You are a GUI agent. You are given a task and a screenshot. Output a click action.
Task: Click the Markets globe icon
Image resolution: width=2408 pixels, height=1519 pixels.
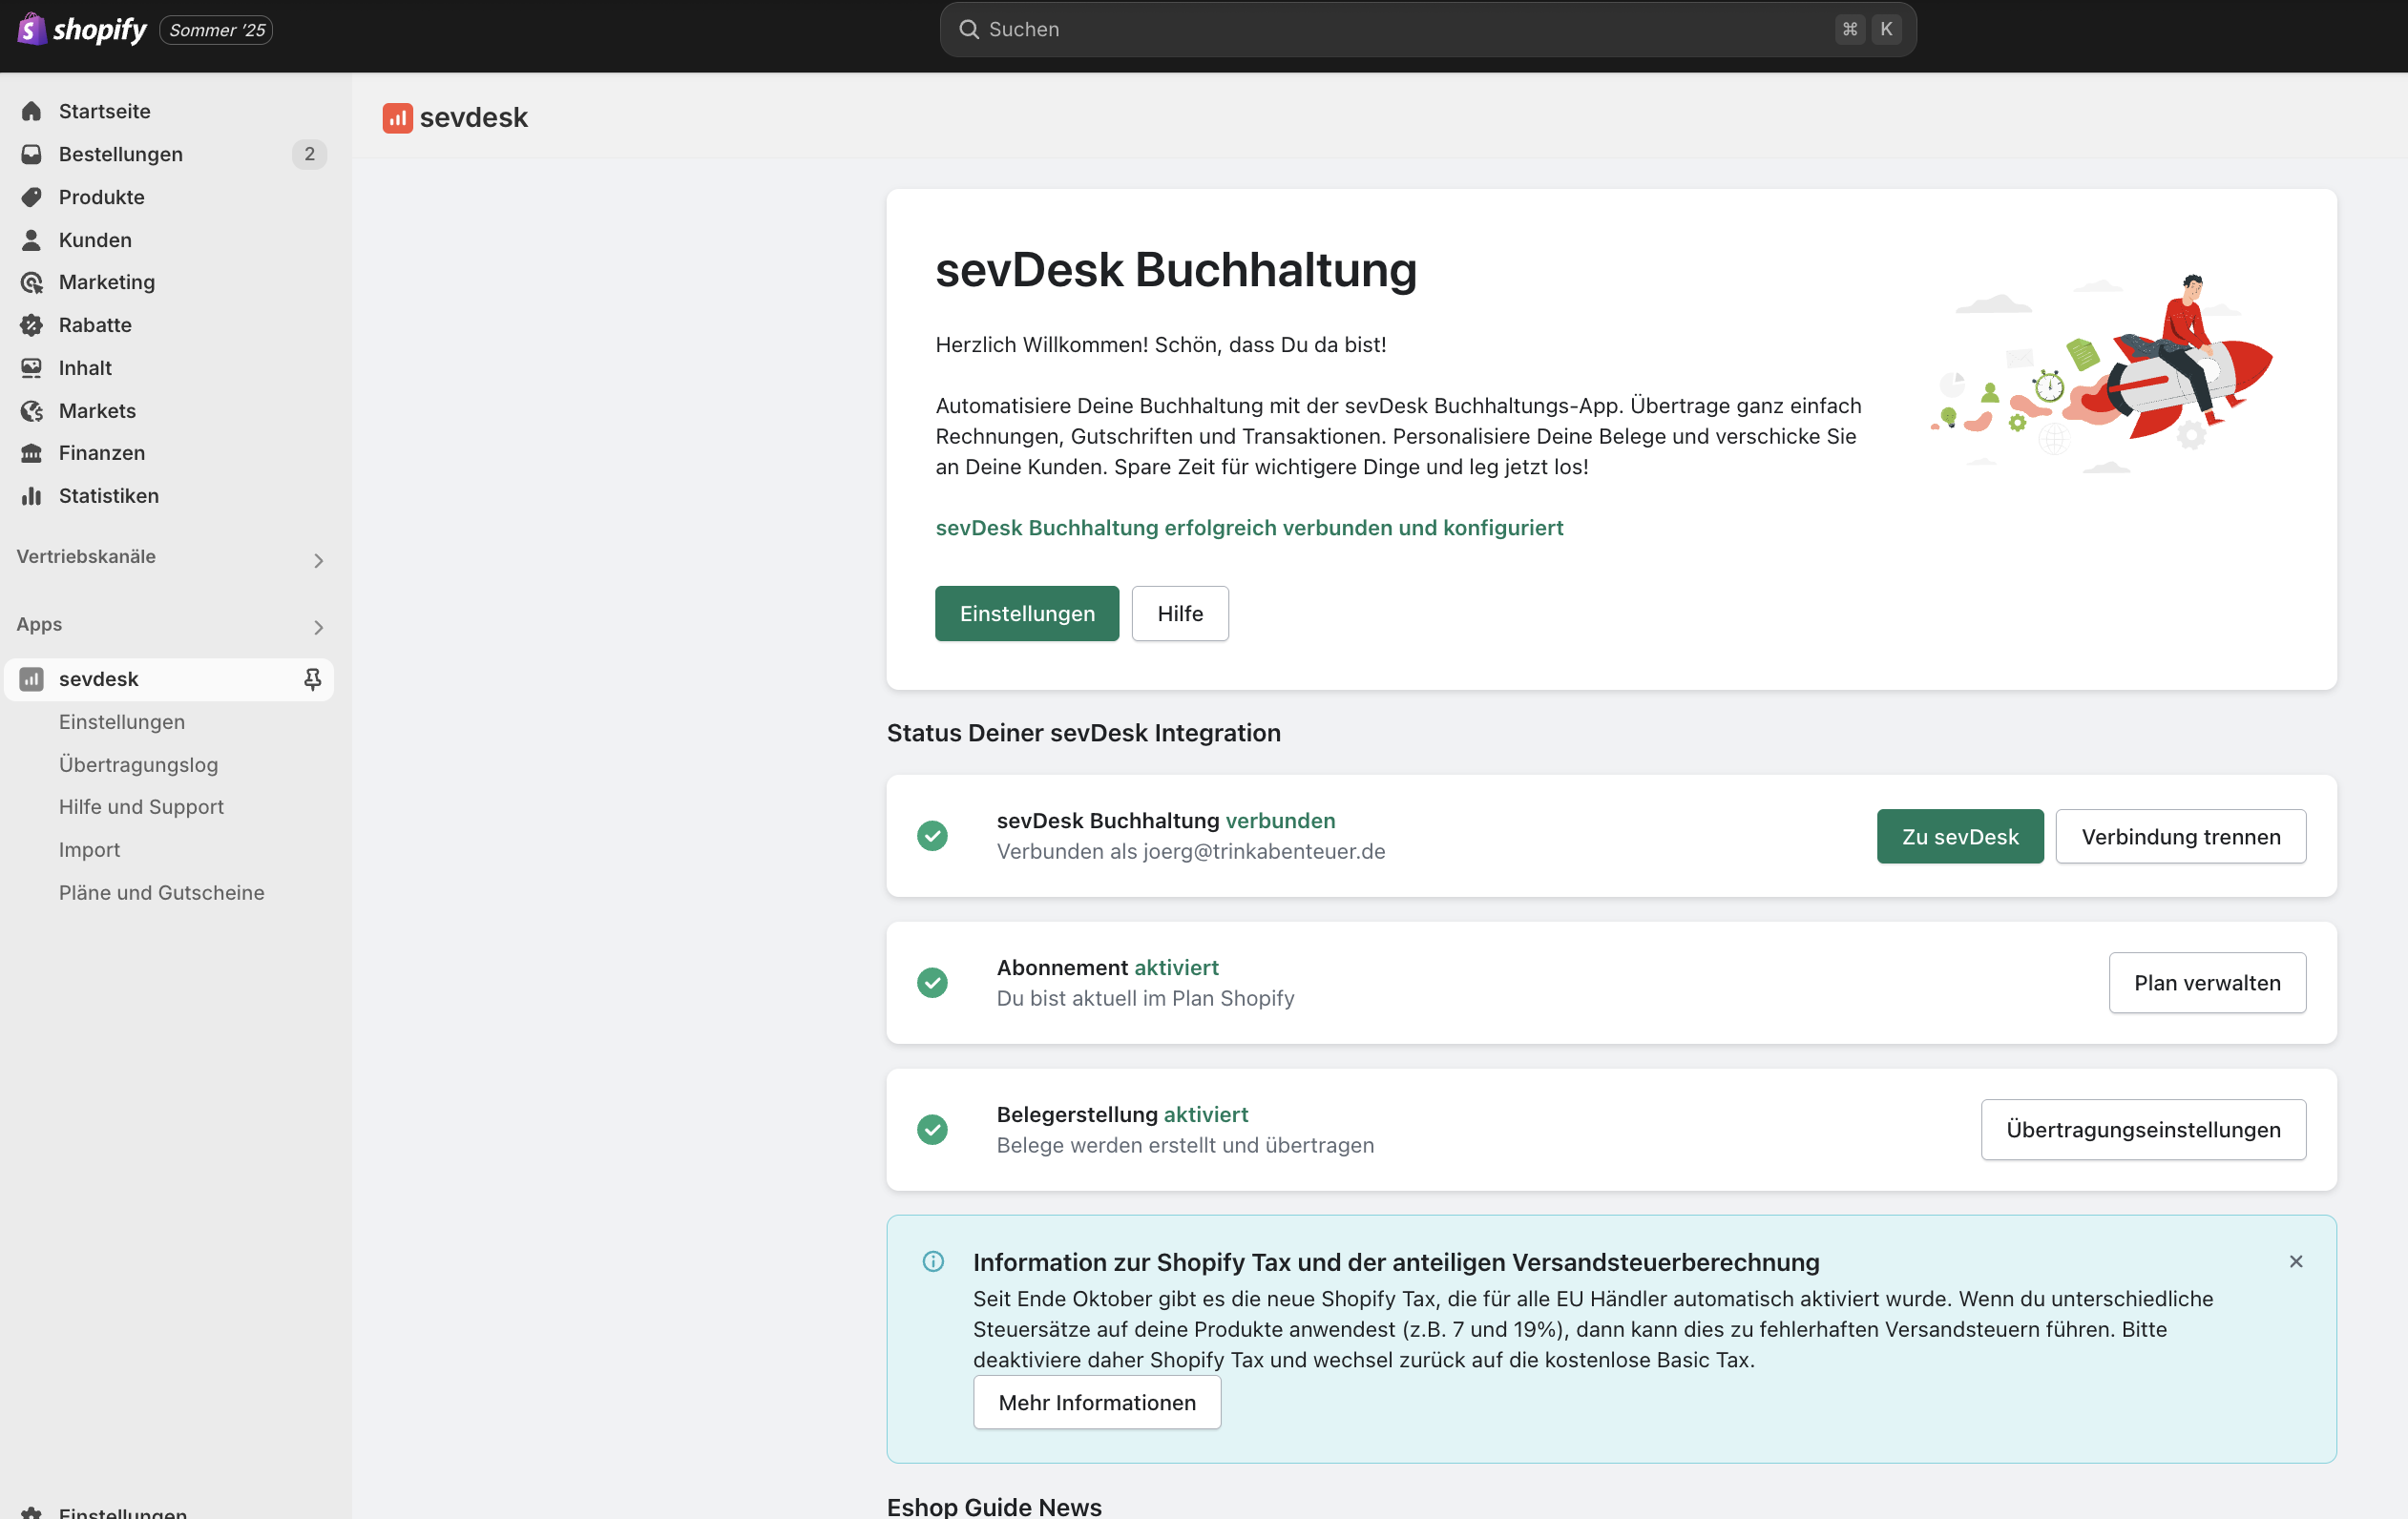tap(31, 411)
